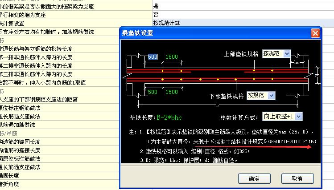Select row 原位标注钢筋做法
Viewport: 334px width, 190px height.
[x=59, y=108]
